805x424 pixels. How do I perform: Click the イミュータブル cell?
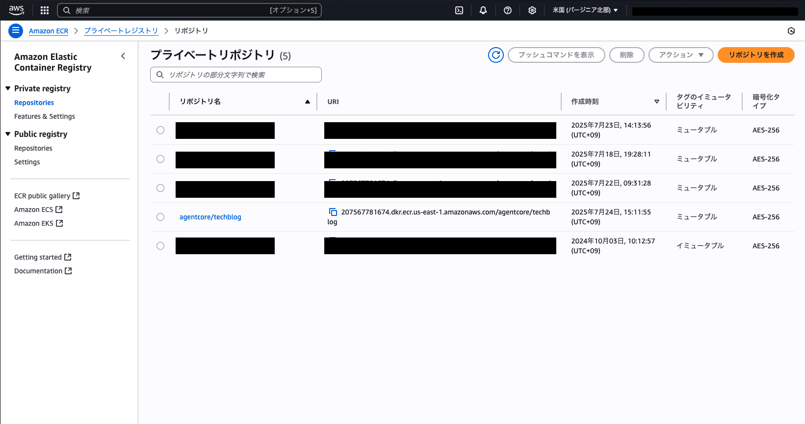tap(700, 246)
